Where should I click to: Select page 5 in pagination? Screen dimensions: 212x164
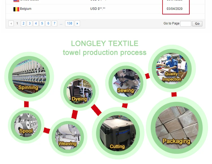click(x=42, y=23)
